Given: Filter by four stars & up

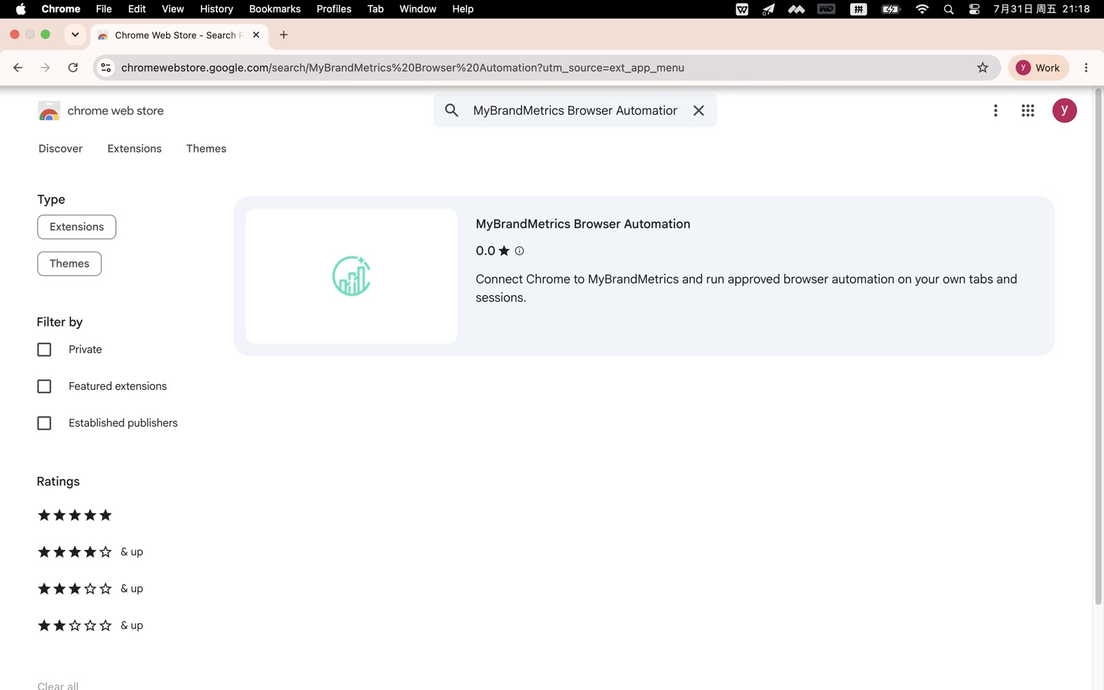Looking at the screenshot, I should click(90, 552).
